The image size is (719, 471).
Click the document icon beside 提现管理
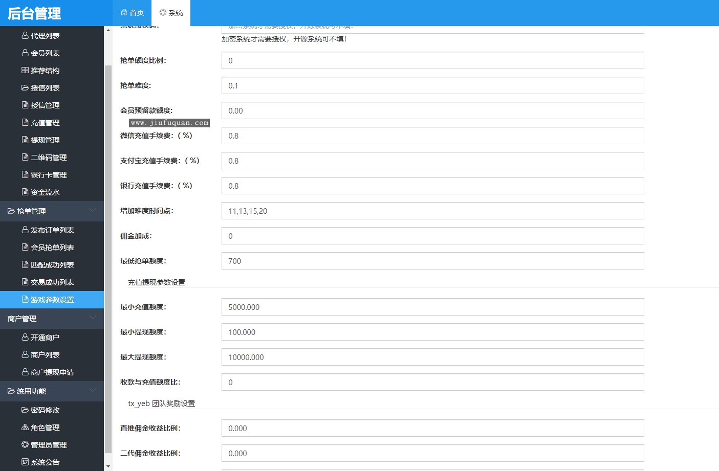(25, 140)
